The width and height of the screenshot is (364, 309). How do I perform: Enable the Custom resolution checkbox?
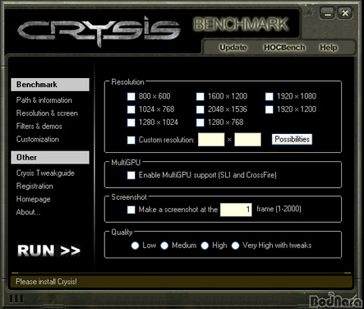(x=131, y=140)
